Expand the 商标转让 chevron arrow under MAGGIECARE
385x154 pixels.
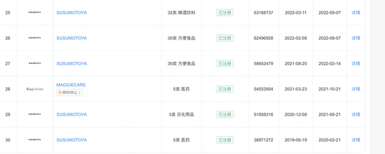80,93
